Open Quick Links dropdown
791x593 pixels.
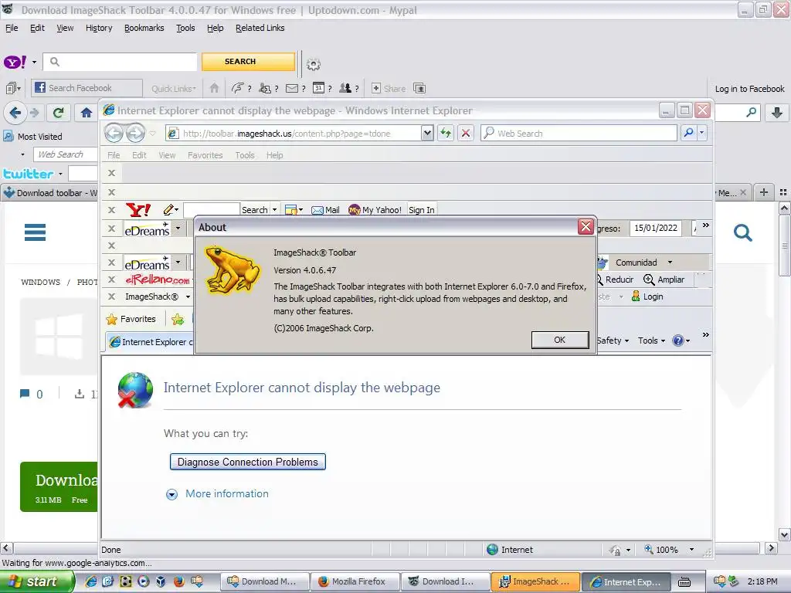coord(174,89)
